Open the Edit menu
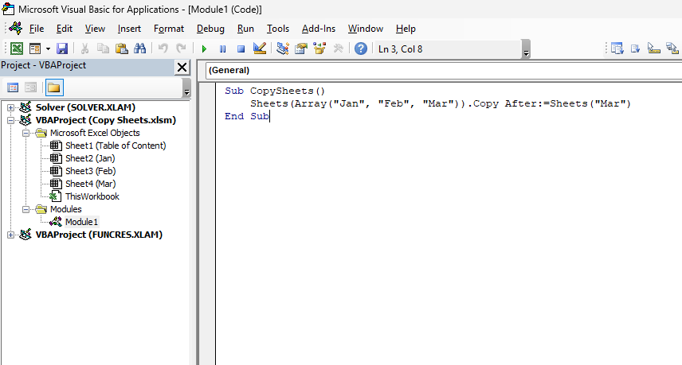 [65, 29]
